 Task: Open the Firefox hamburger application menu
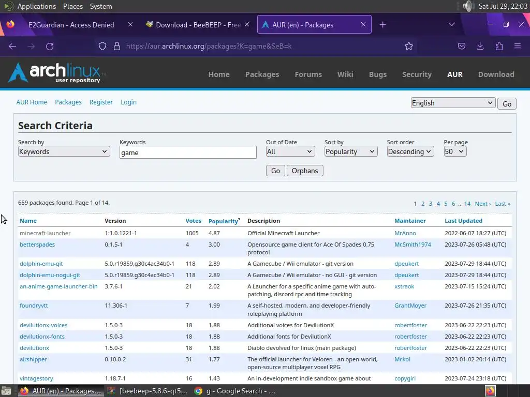518,46
